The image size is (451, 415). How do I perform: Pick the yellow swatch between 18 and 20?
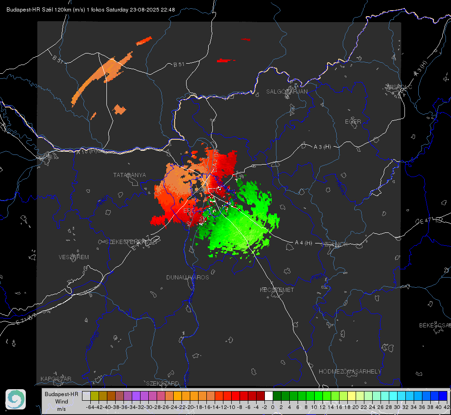[351, 396]
